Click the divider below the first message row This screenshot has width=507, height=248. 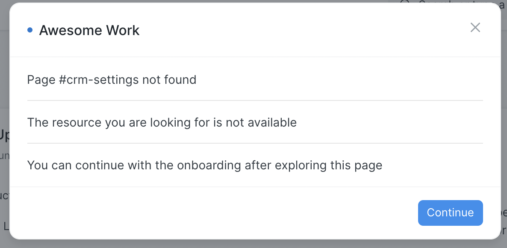[x=255, y=101]
